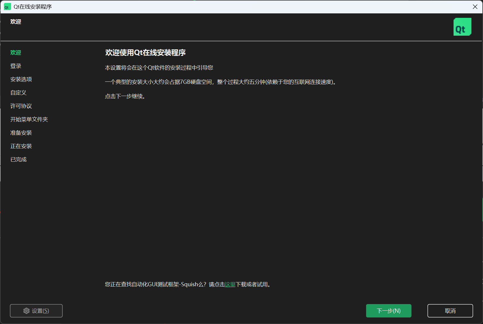Image resolution: width=483 pixels, height=324 pixels.
Task: Select the 安装选项 step in the sidebar
Action: click(21, 79)
